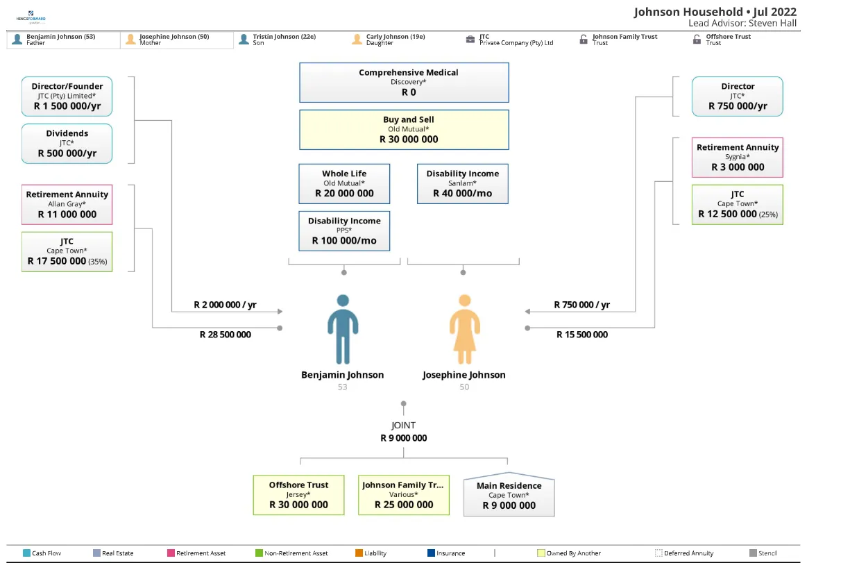The height and width of the screenshot is (563, 850).
Task: Open the Director/Founder JTC (Pty) Limited card
Action: (67, 96)
